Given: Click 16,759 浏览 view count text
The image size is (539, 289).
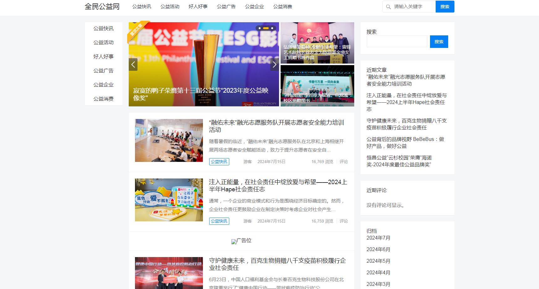Looking at the screenshot, I should click(322, 221).
